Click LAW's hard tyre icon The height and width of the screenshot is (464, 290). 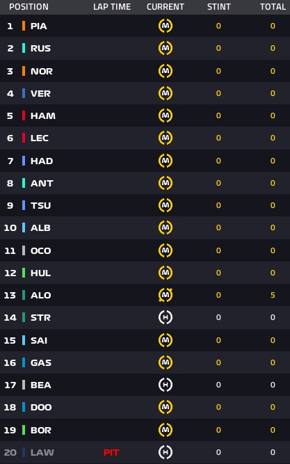coord(166,452)
